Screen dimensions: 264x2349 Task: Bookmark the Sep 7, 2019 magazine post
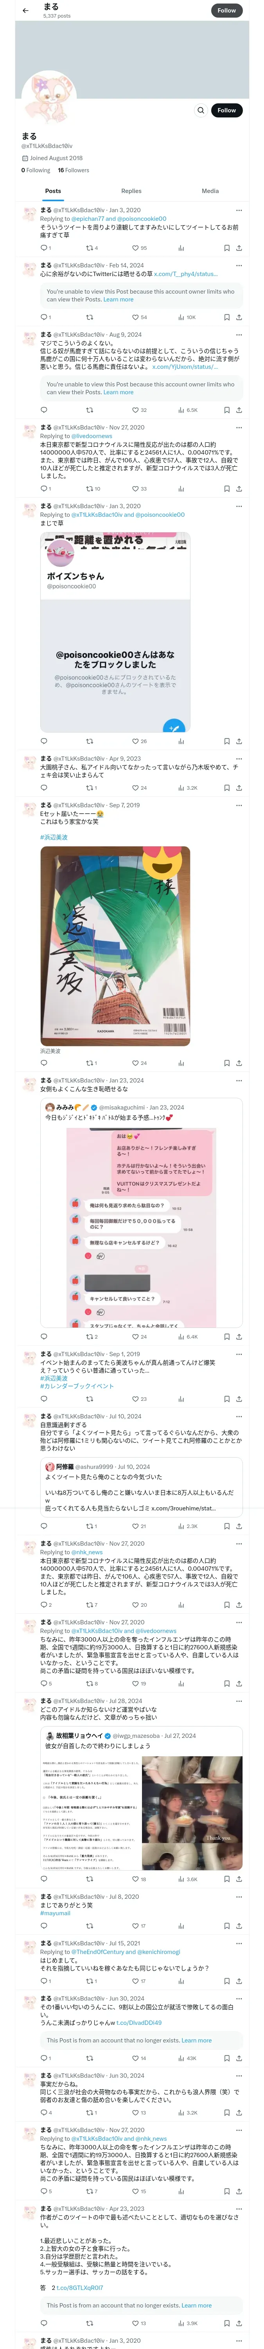[227, 1063]
